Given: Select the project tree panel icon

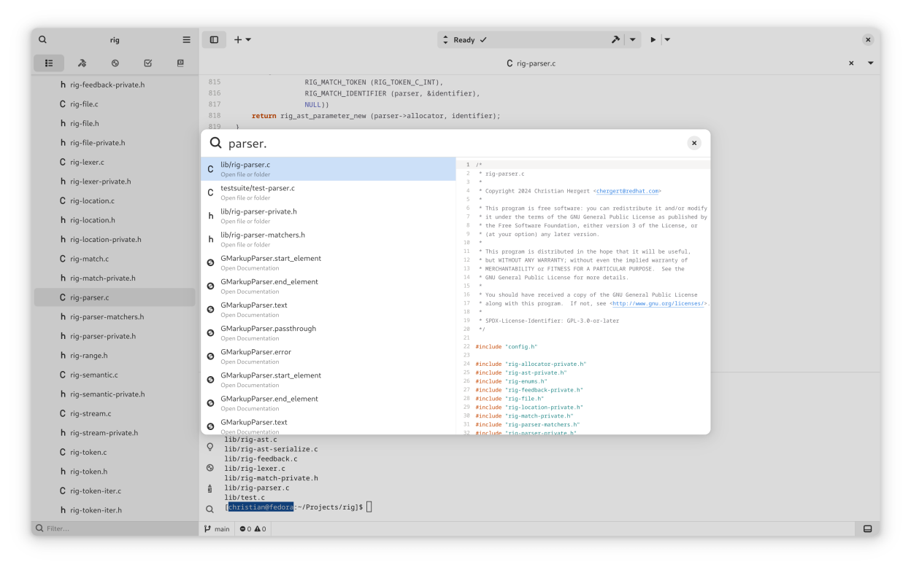Looking at the screenshot, I should click(x=49, y=63).
